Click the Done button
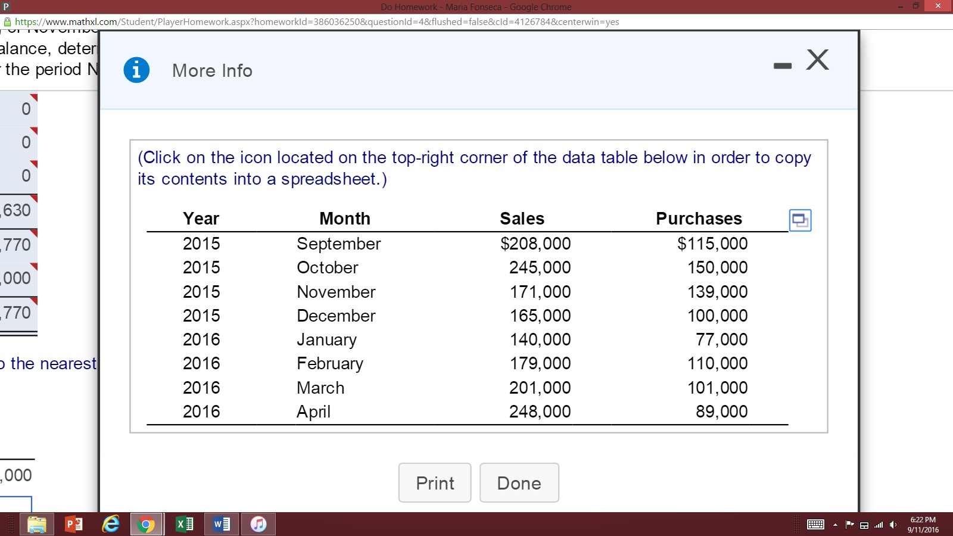The height and width of the screenshot is (536, 953). point(519,483)
